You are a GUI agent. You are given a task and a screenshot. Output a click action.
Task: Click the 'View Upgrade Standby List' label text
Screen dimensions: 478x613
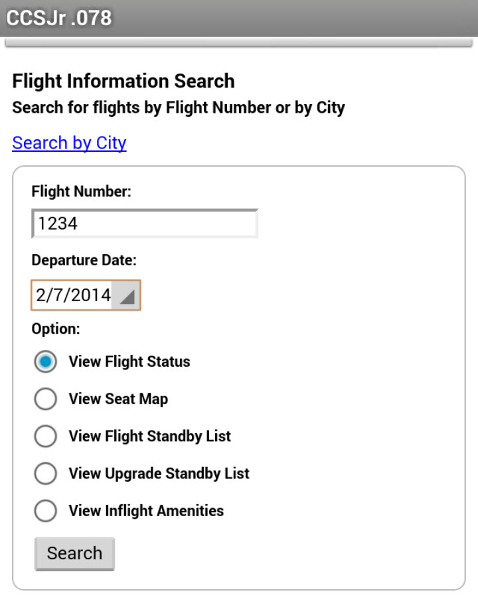tap(159, 474)
